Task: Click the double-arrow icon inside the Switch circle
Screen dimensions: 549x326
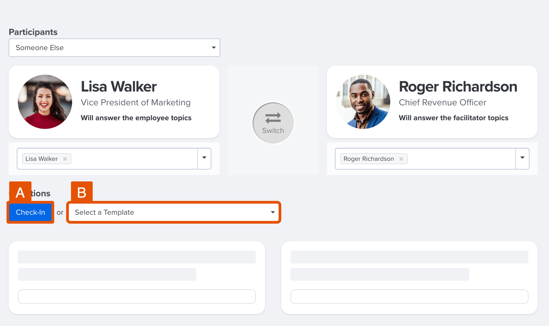Action: [x=273, y=117]
